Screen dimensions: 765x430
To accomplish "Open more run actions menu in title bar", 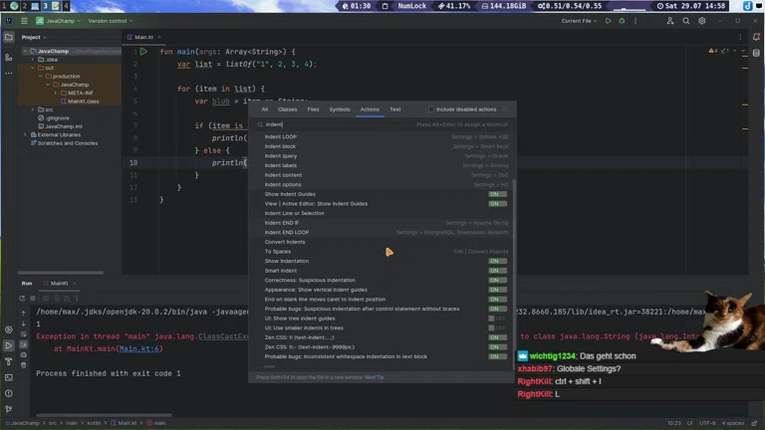I will pos(636,21).
